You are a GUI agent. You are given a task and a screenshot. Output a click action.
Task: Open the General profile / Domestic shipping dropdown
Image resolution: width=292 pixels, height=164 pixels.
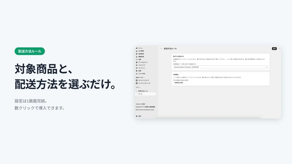[x=220, y=67]
